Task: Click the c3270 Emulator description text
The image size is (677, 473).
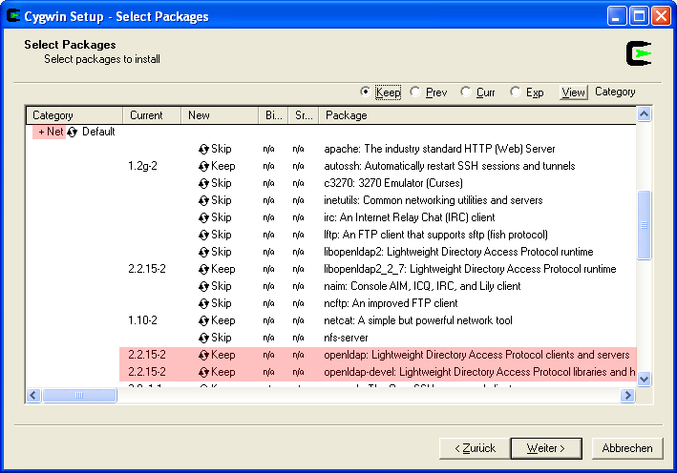Action: point(393,184)
